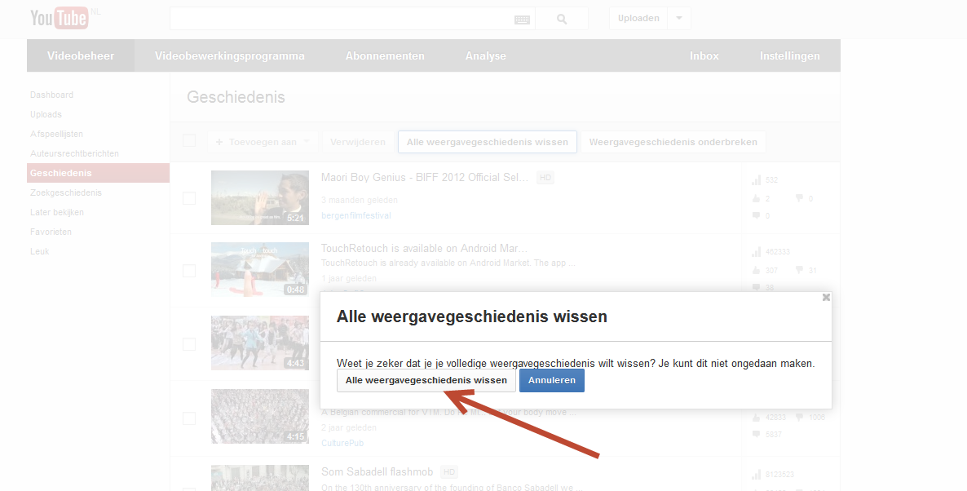
Task: Open the on-screen keyboard in the search box
Action: pos(522,20)
